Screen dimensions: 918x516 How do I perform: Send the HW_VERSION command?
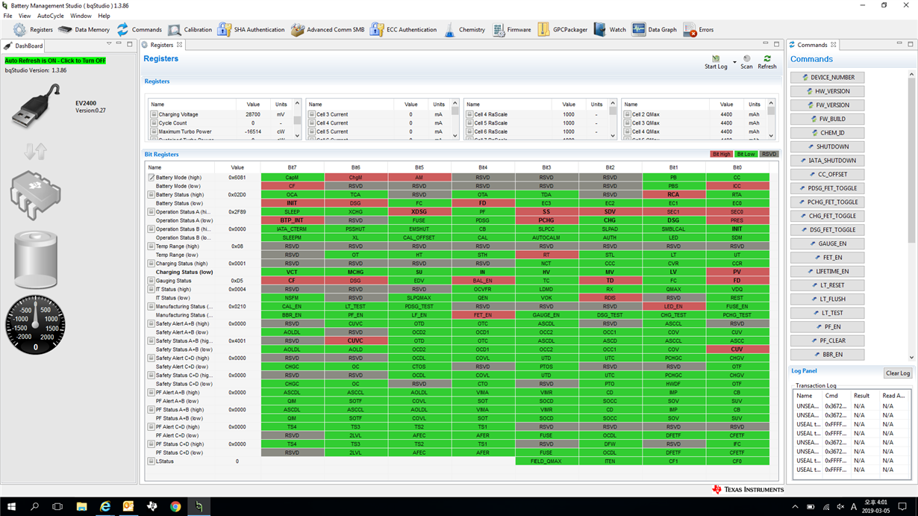coord(828,91)
